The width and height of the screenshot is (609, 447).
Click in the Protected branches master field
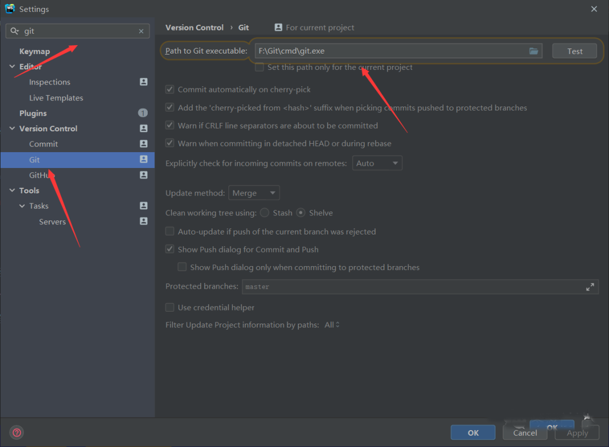pyautogui.click(x=420, y=286)
